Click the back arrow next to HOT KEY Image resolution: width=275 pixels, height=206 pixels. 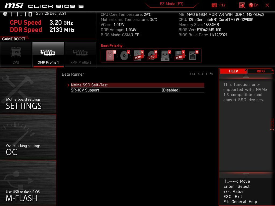pyautogui.click(x=211, y=74)
